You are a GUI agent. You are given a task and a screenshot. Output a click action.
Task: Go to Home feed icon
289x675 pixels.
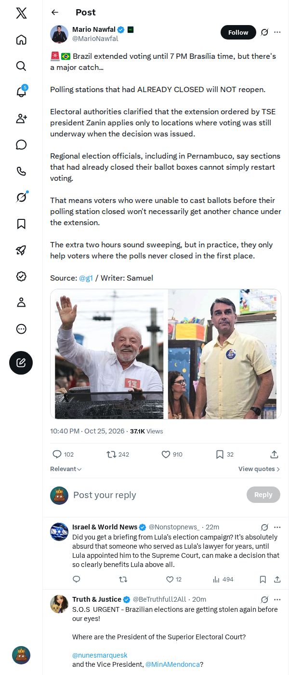click(21, 40)
